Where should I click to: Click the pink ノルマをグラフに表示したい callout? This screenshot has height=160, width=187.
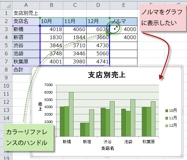point(162,18)
